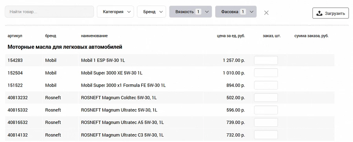Click the price 502.00 р.
Screen dimensions: 353x142
pos(236,98)
